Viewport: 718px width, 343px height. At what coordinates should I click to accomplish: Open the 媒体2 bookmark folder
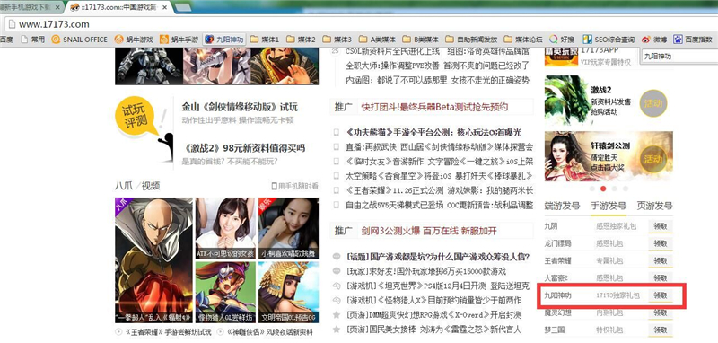pyautogui.click(x=301, y=40)
